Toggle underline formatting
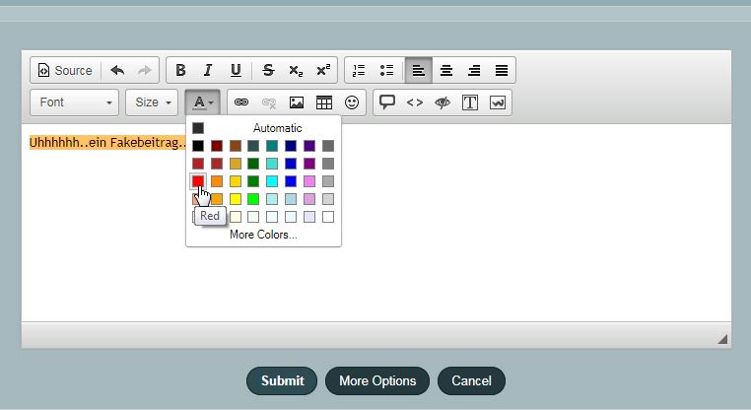Viewport: 751px width, 410px height. pyautogui.click(x=236, y=71)
